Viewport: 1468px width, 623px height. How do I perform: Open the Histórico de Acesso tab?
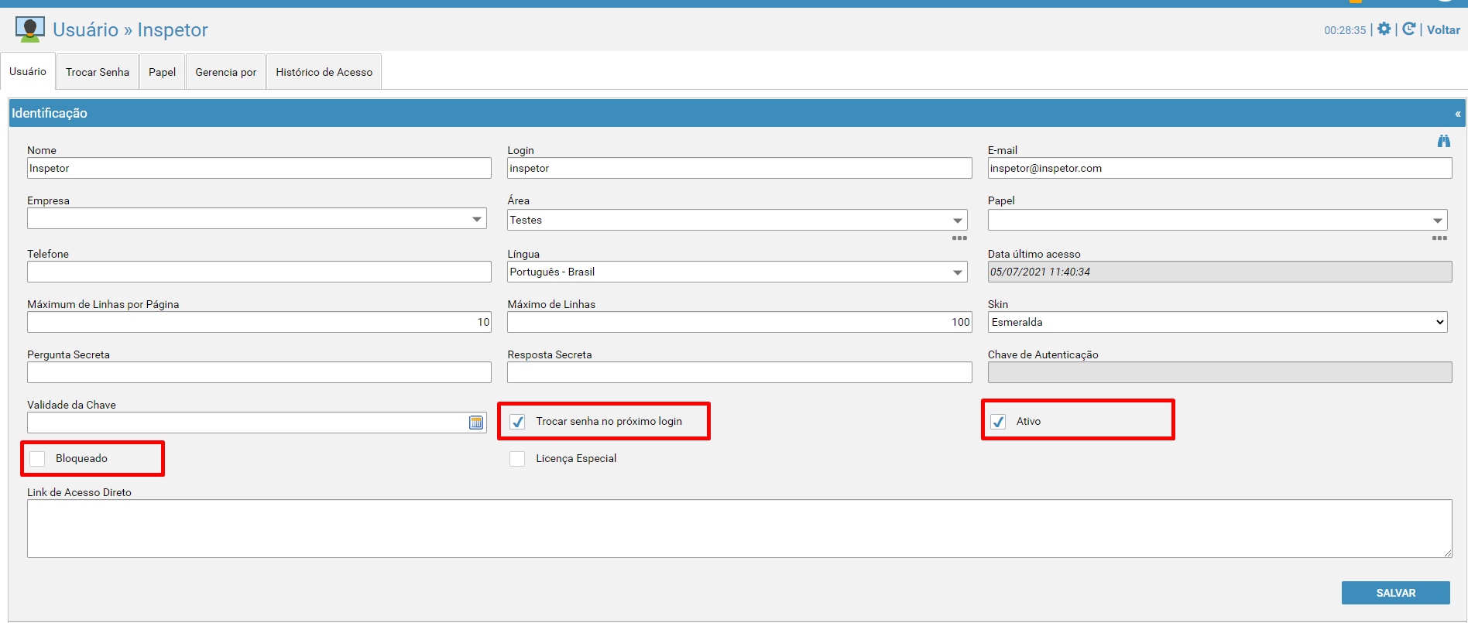324,72
